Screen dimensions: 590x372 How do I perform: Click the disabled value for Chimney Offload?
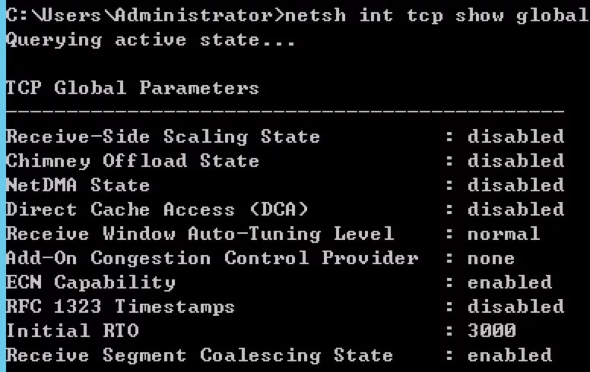515,161
